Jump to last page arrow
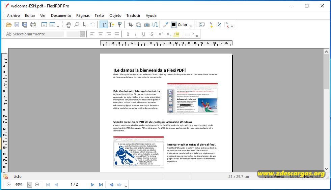 tap(101, 185)
